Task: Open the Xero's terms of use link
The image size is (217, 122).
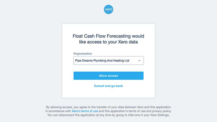Action: point(85,111)
